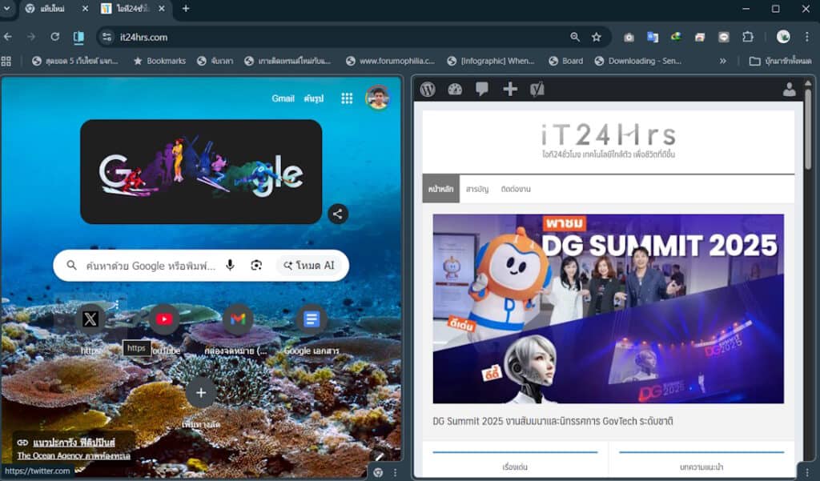Image resolution: width=820 pixels, height=481 pixels.
Task: Open site information icon beside it24hrs.com
Action: 107,37
